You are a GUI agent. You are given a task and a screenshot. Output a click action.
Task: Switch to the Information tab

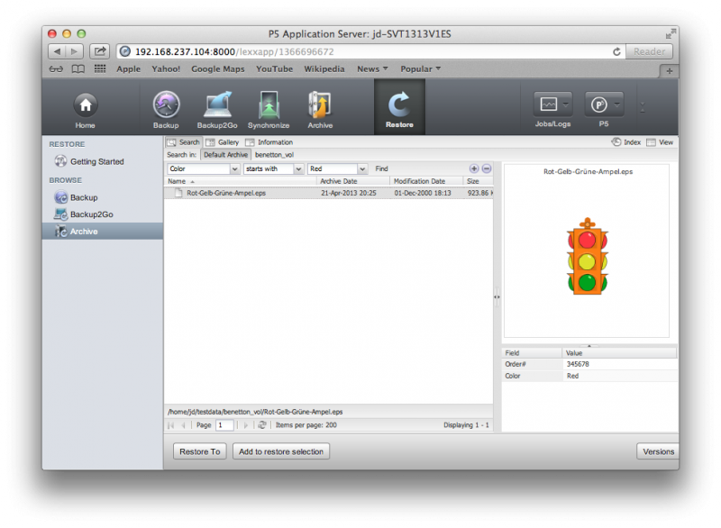click(x=269, y=142)
